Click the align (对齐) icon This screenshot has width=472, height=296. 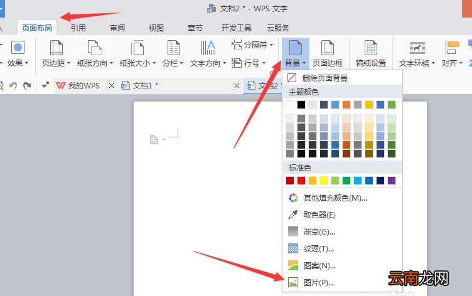click(452, 48)
